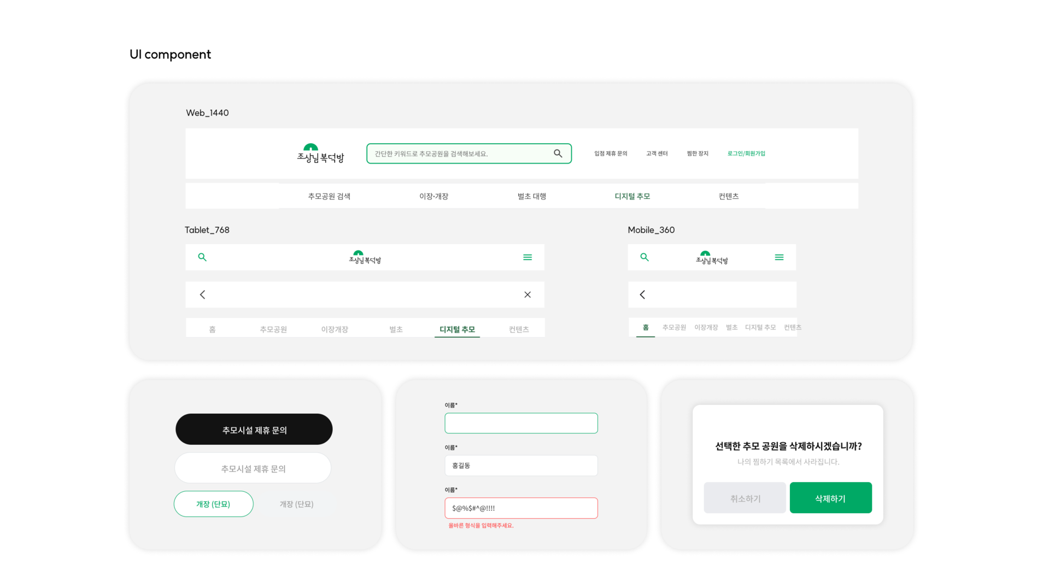
Task: Click 취소하기 in the delete dialog
Action: tap(745, 498)
